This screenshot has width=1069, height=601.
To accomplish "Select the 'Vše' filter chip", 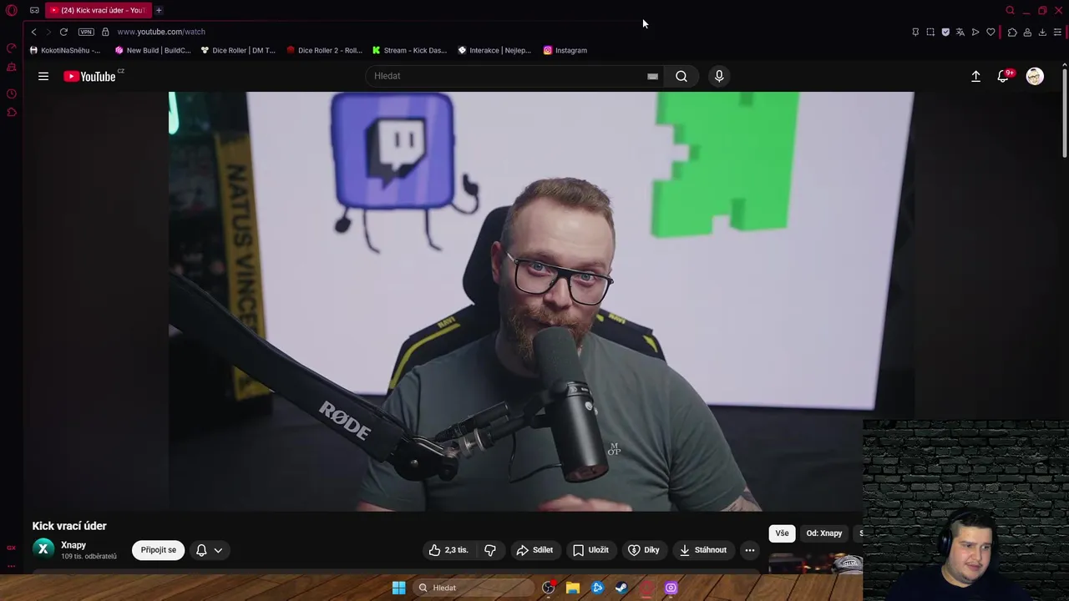I will coord(782,533).
